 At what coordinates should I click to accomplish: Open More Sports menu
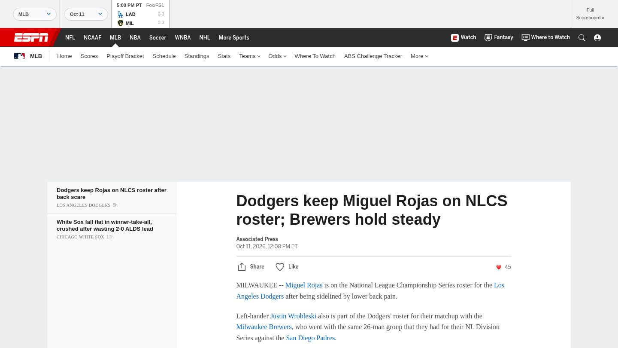coord(234,38)
